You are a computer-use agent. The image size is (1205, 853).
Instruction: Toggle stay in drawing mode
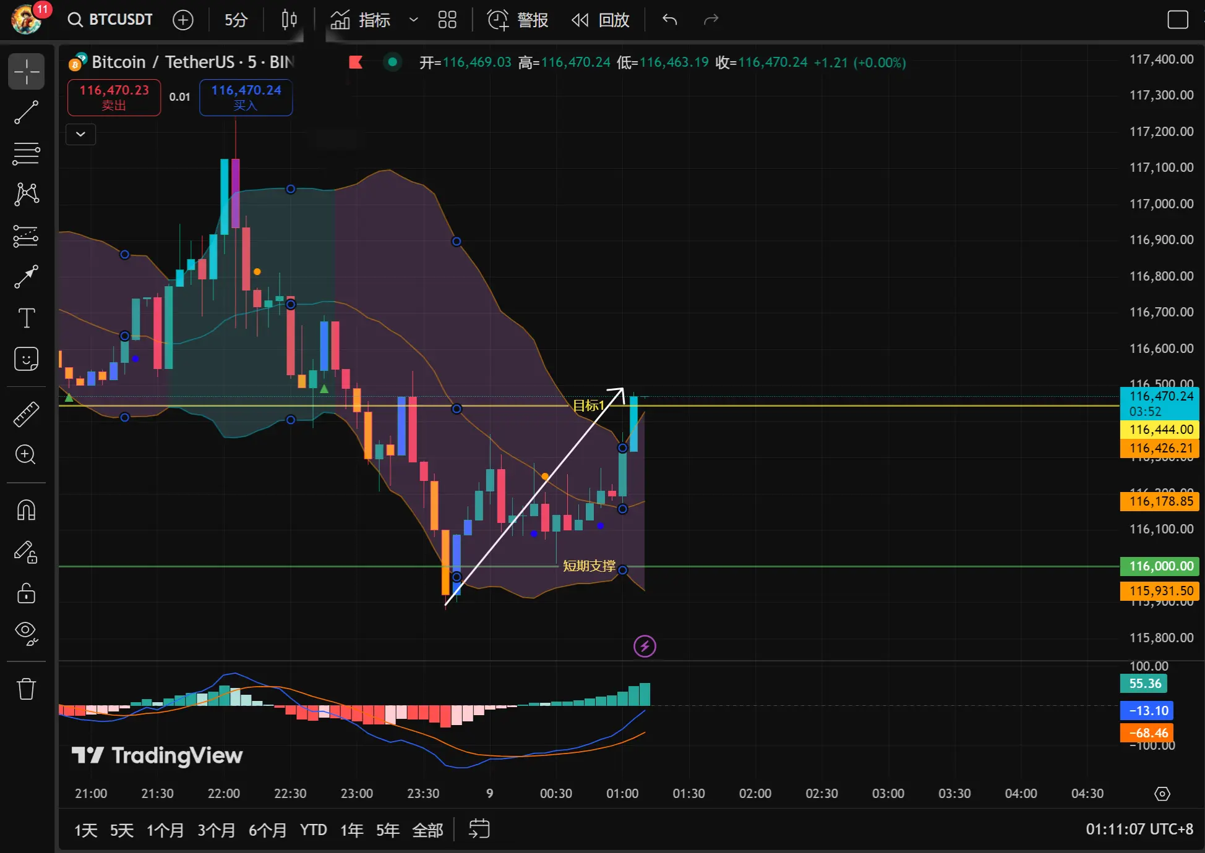point(27,552)
